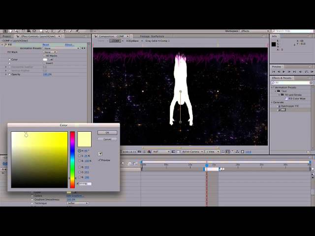The image size is (315, 236).
Task: Play the preview
Action: 284,72
